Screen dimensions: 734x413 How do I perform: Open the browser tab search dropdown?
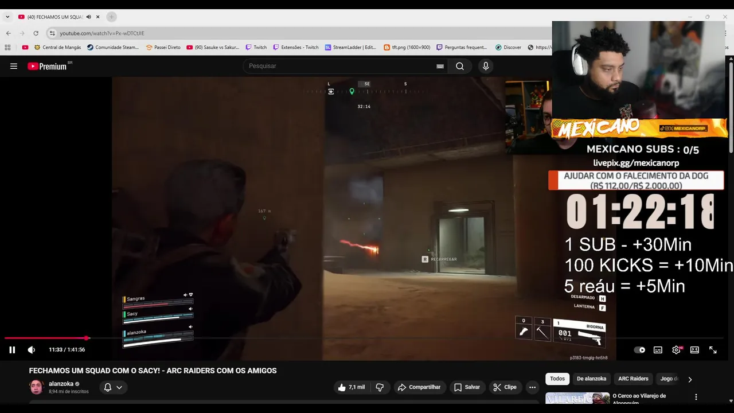coord(7,17)
